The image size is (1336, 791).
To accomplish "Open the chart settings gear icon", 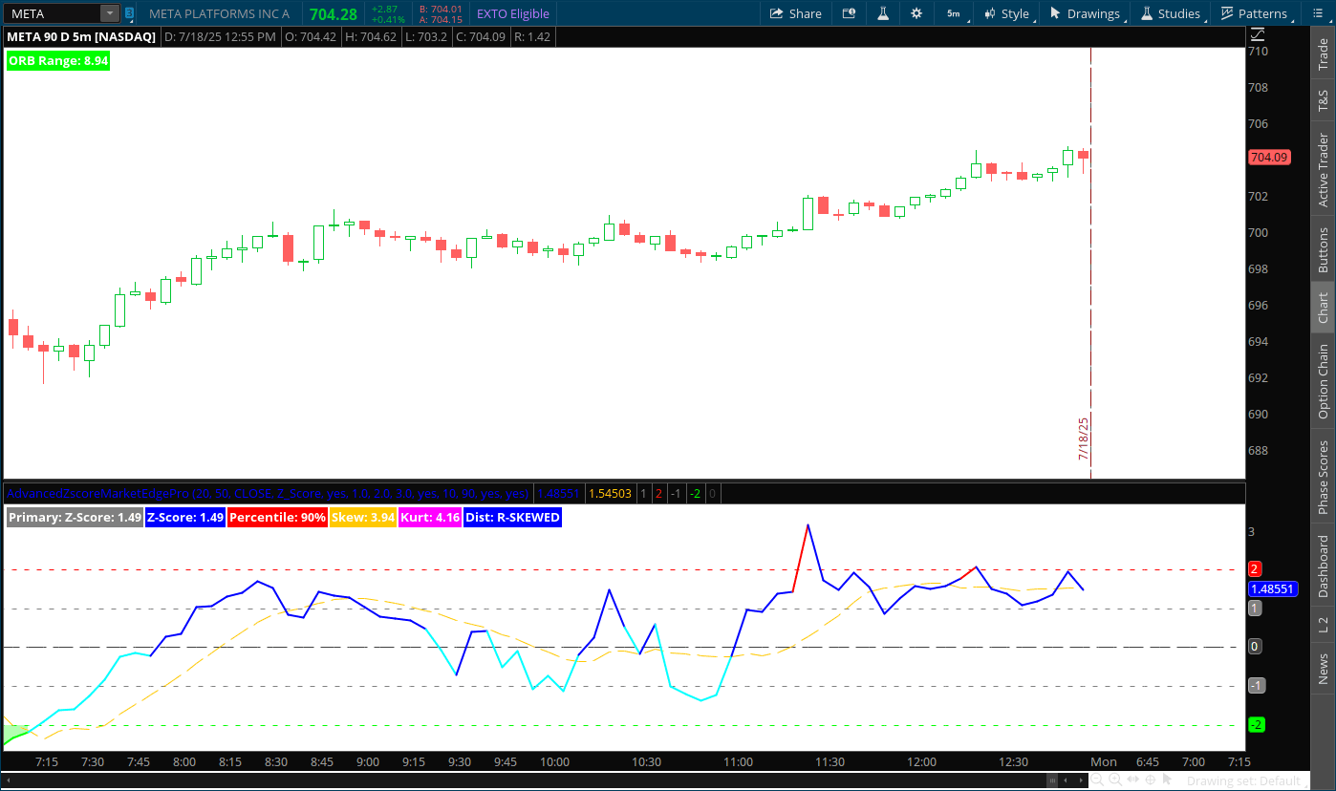I will (x=916, y=13).
